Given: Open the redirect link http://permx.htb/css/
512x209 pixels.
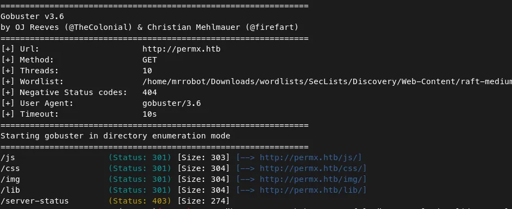Looking at the screenshot, I should (x=311, y=168).
